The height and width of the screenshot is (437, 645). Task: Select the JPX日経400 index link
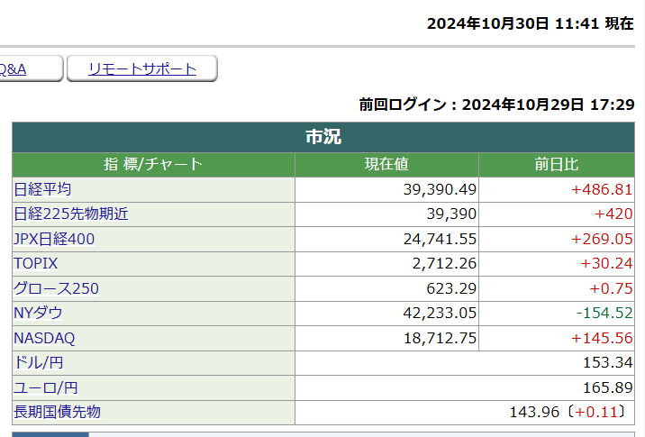pyautogui.click(x=54, y=239)
